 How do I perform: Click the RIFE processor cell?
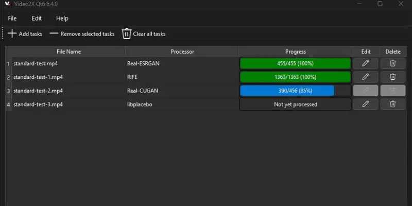click(182, 77)
